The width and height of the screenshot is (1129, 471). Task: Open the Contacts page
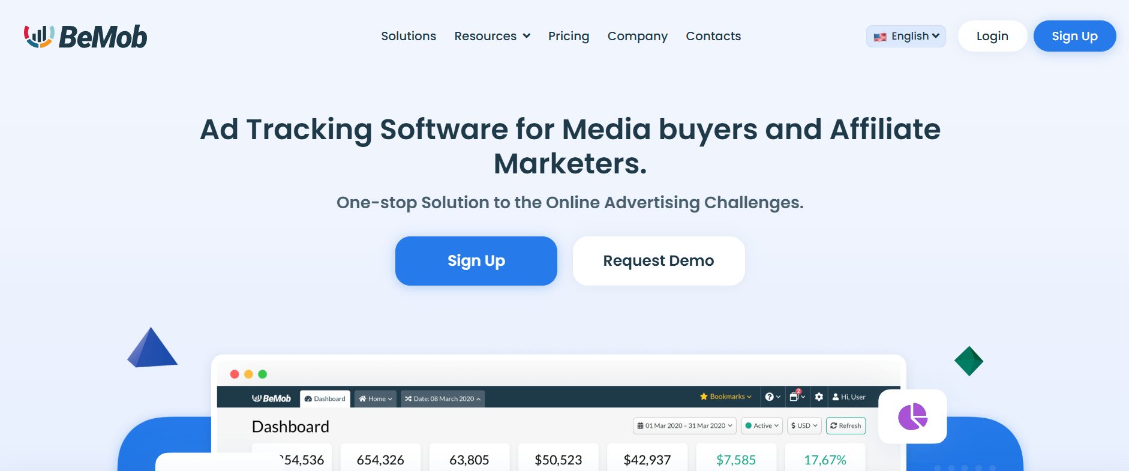point(713,36)
